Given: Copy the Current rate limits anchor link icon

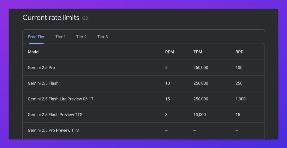Looking at the screenshot, I should pyautogui.click(x=85, y=18).
